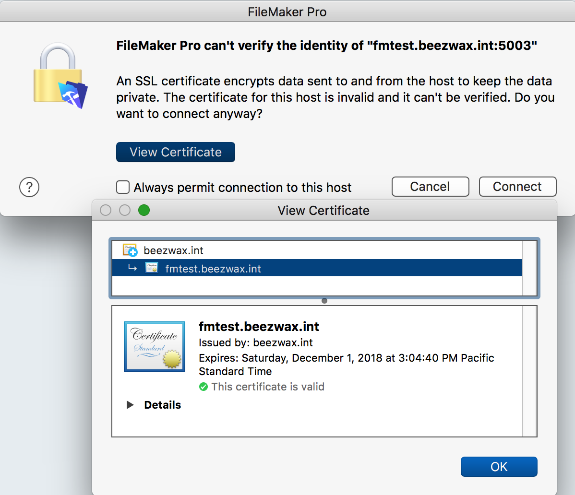575x495 pixels.
Task: Click the green checkmark next to certificate validity
Action: click(203, 387)
